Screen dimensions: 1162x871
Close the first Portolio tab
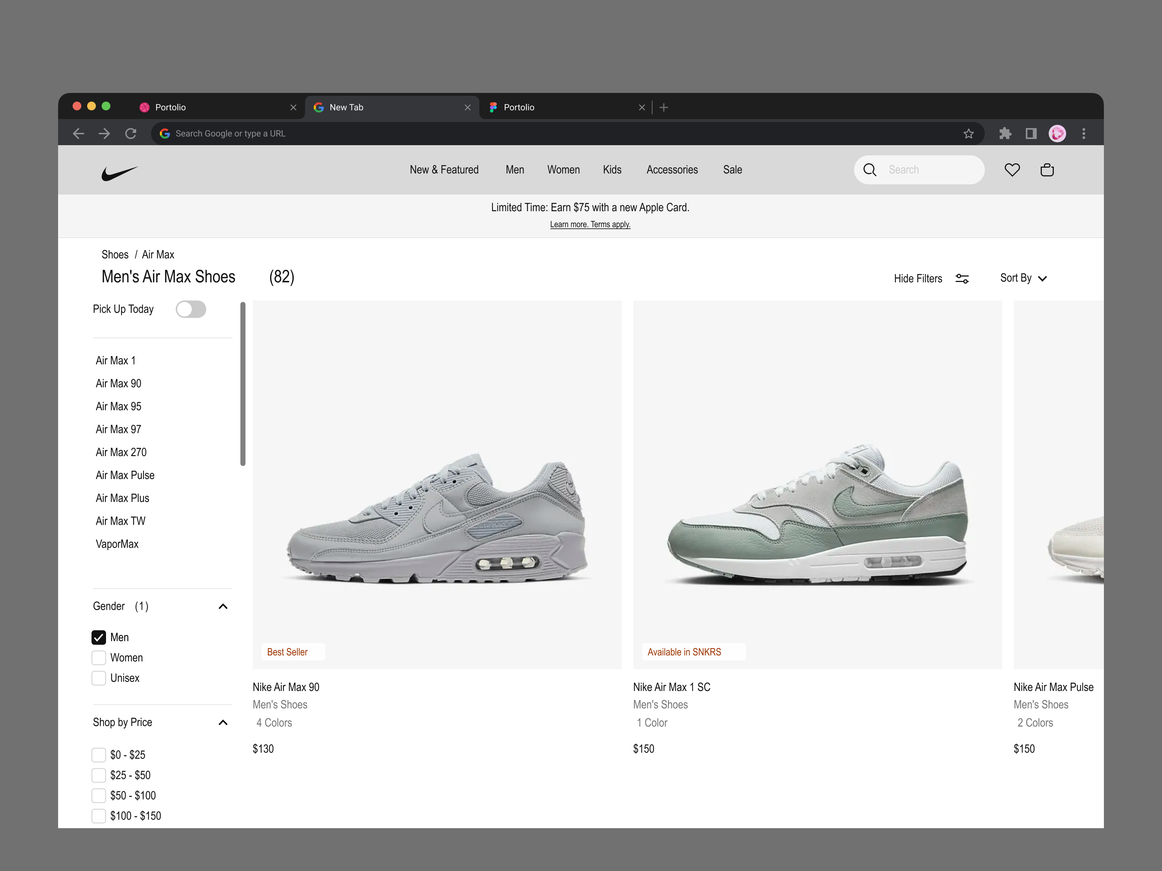293,107
